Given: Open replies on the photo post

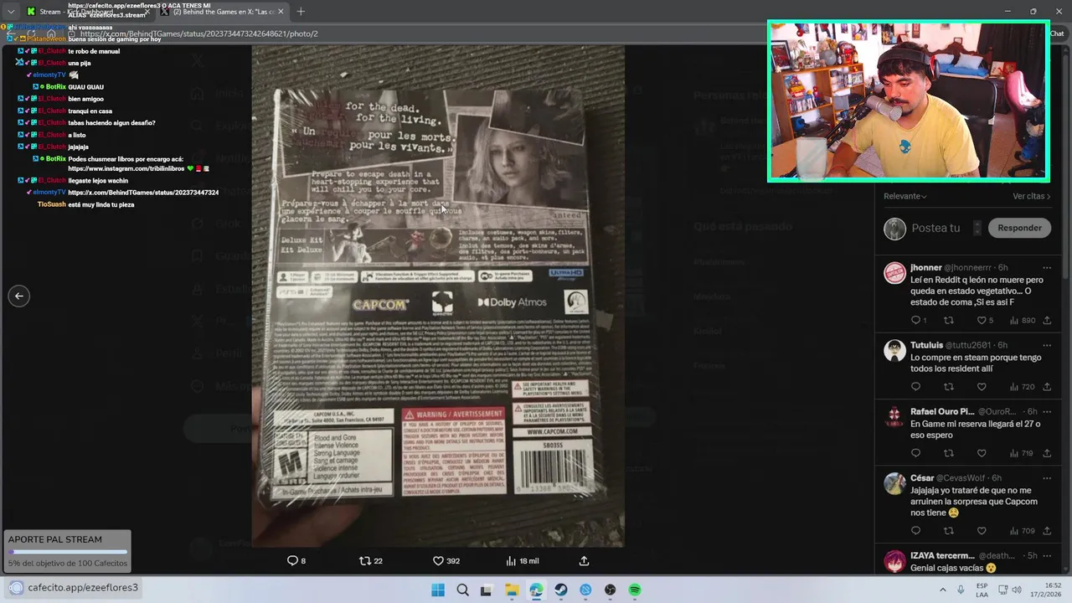Looking at the screenshot, I should click(x=296, y=560).
